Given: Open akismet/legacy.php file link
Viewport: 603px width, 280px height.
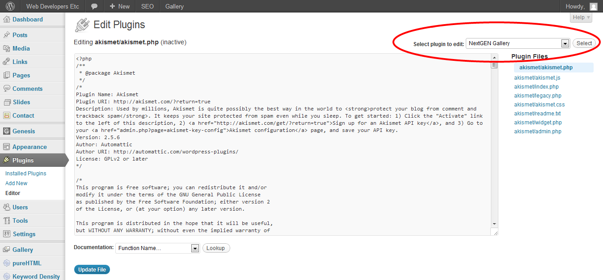Looking at the screenshot, I should coord(538,96).
